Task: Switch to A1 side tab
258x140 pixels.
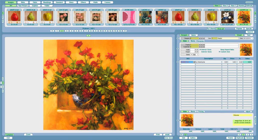Action: [3, 13]
